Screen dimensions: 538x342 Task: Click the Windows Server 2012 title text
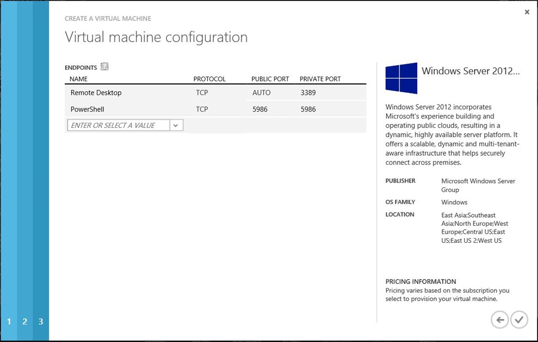(x=470, y=71)
